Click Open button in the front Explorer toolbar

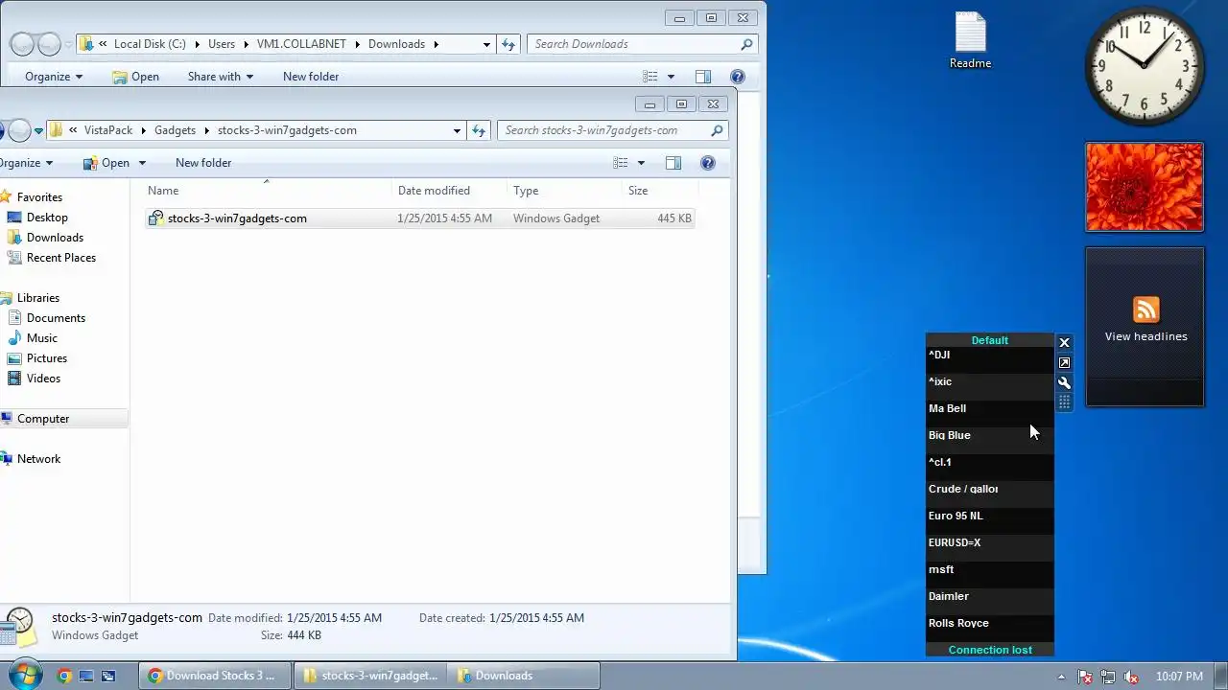tap(106, 163)
